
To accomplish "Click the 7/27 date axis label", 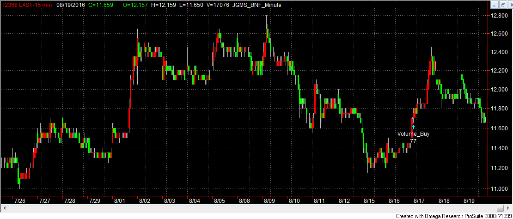I will 45,201.
